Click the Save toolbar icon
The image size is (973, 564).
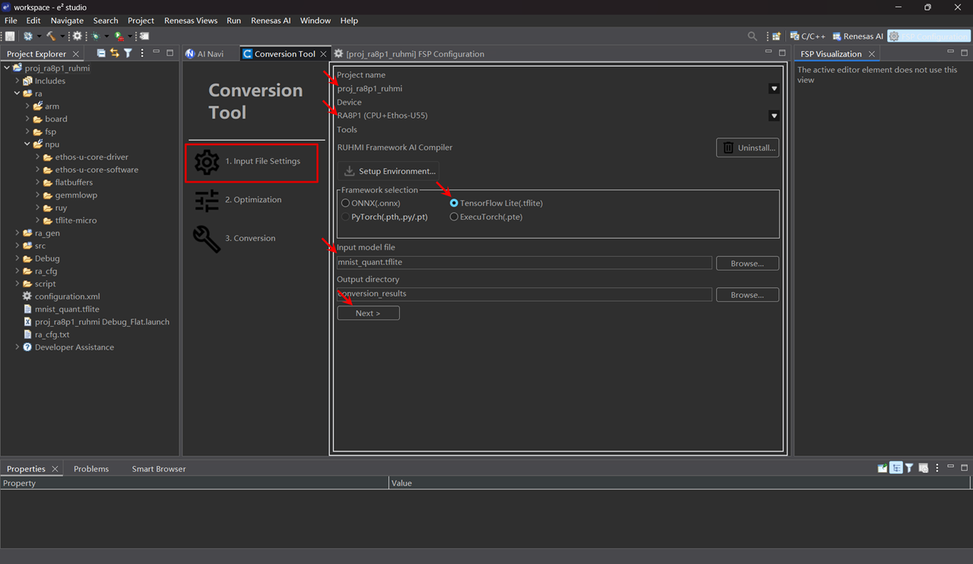(x=10, y=36)
